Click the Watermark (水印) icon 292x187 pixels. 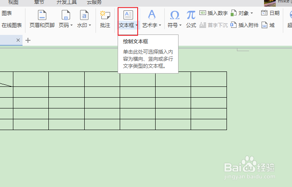[x=84, y=15]
